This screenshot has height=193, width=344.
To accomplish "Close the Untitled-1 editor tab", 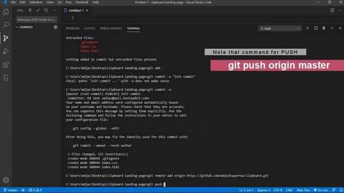I will click(x=87, y=11).
